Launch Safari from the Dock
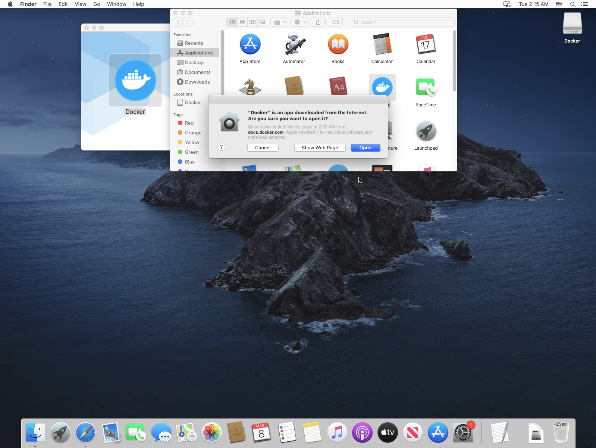This screenshot has height=448, width=596. (x=85, y=433)
